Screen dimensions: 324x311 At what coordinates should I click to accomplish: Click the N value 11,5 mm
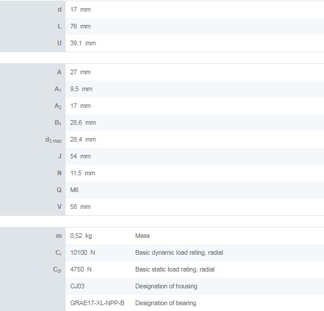pyautogui.click(x=82, y=173)
